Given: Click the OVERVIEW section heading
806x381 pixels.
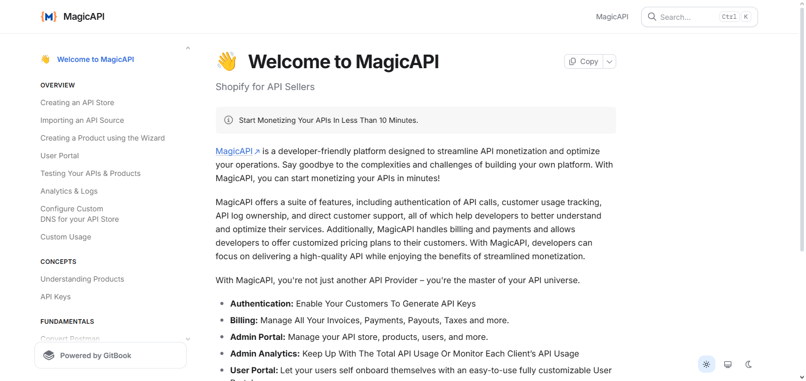Looking at the screenshot, I should point(58,85).
